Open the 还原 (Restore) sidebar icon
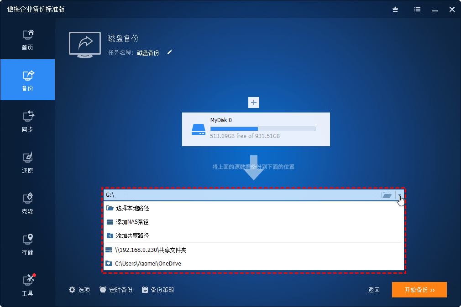461x307 pixels. (x=27, y=162)
